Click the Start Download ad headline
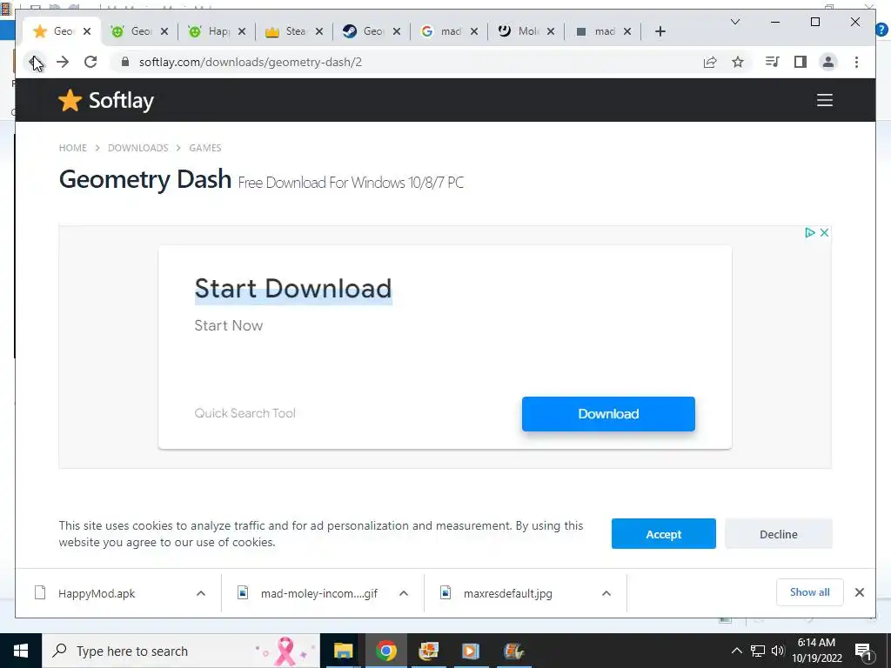 click(x=293, y=289)
